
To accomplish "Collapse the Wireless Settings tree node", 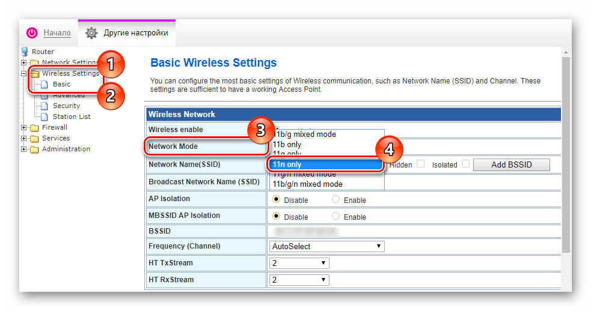I will (x=23, y=73).
